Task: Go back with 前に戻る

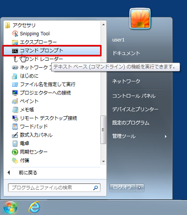Action: pyautogui.click(x=28, y=173)
